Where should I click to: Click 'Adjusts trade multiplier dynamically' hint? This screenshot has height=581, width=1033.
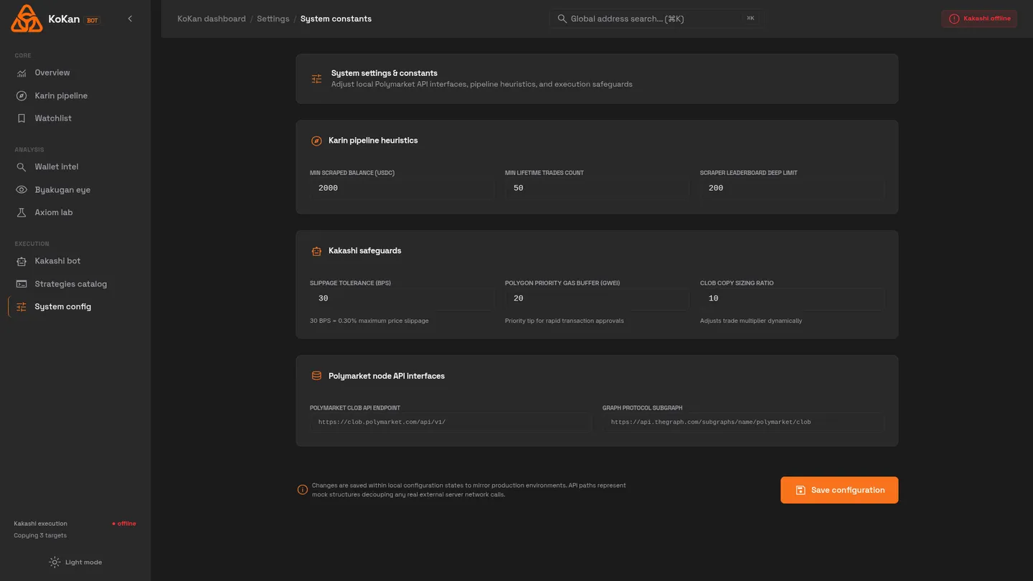click(x=751, y=321)
